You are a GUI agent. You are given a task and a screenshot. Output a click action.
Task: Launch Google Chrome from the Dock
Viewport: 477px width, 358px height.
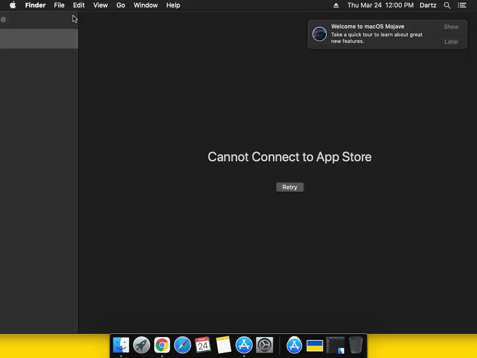(162, 345)
